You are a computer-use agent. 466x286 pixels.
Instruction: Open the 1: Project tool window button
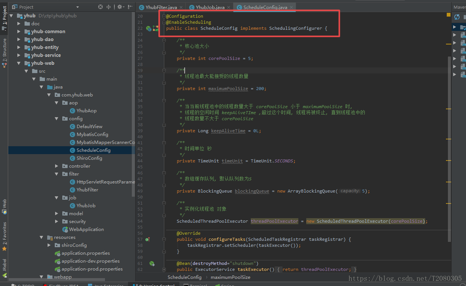4,18
